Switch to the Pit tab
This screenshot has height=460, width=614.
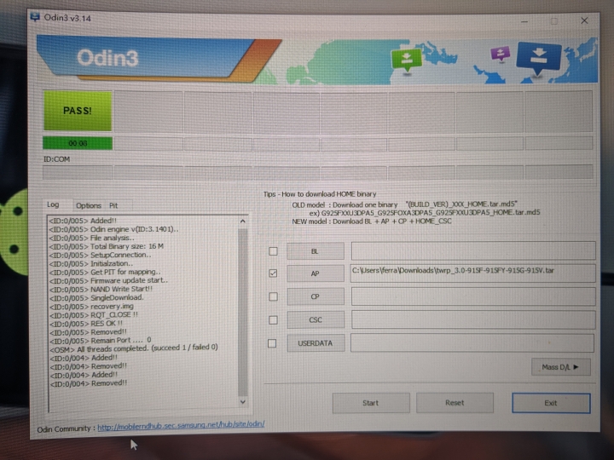tap(113, 205)
